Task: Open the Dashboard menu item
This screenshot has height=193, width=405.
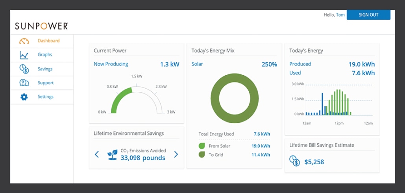Action: [x=42, y=41]
